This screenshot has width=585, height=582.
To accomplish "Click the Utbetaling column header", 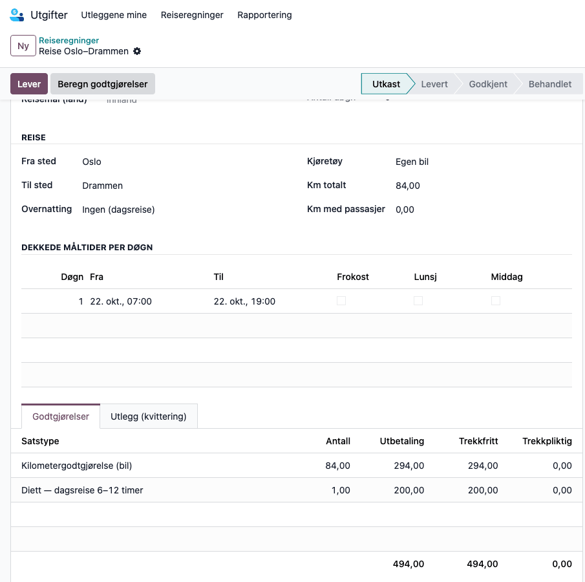I will click(x=402, y=441).
